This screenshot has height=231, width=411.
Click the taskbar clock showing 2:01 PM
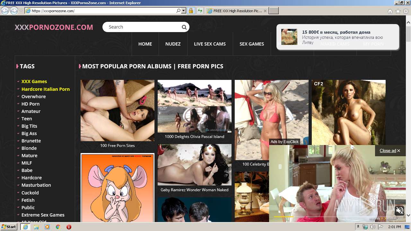click(394, 227)
